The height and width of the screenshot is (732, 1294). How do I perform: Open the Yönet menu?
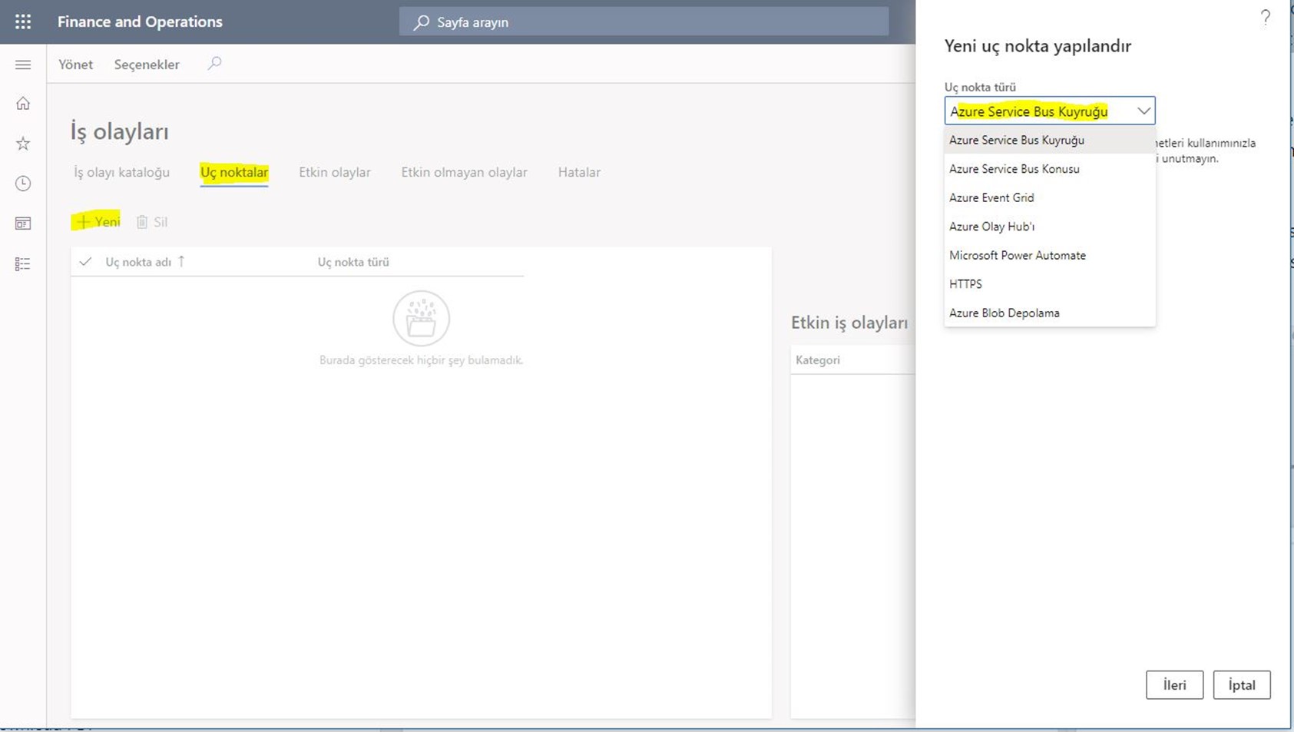[75, 65]
